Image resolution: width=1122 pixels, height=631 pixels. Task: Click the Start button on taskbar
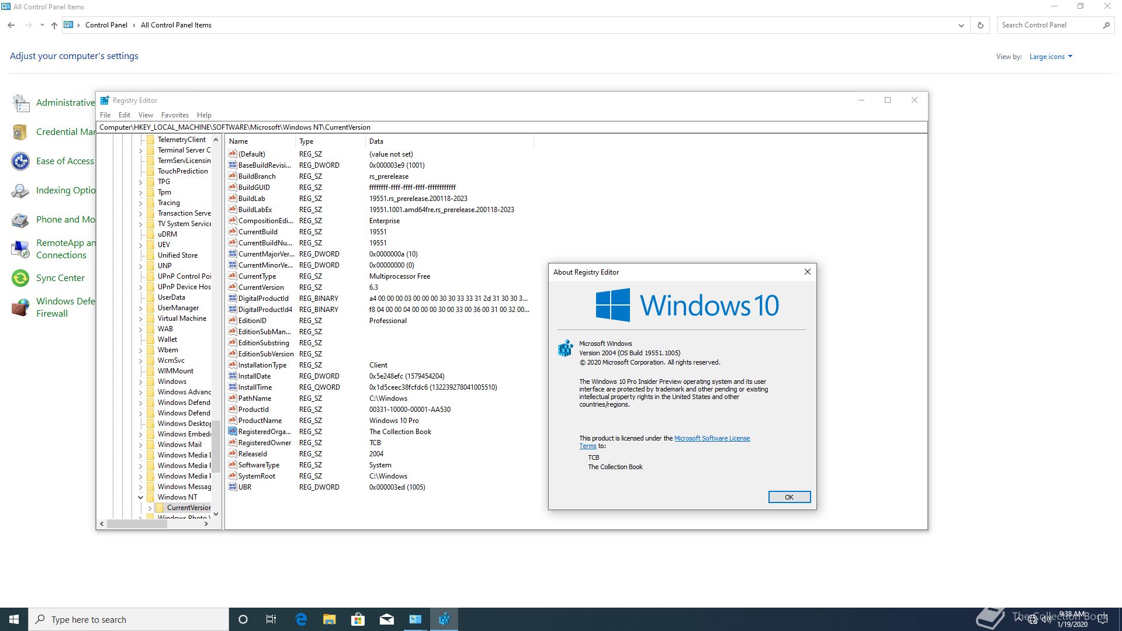tap(14, 619)
